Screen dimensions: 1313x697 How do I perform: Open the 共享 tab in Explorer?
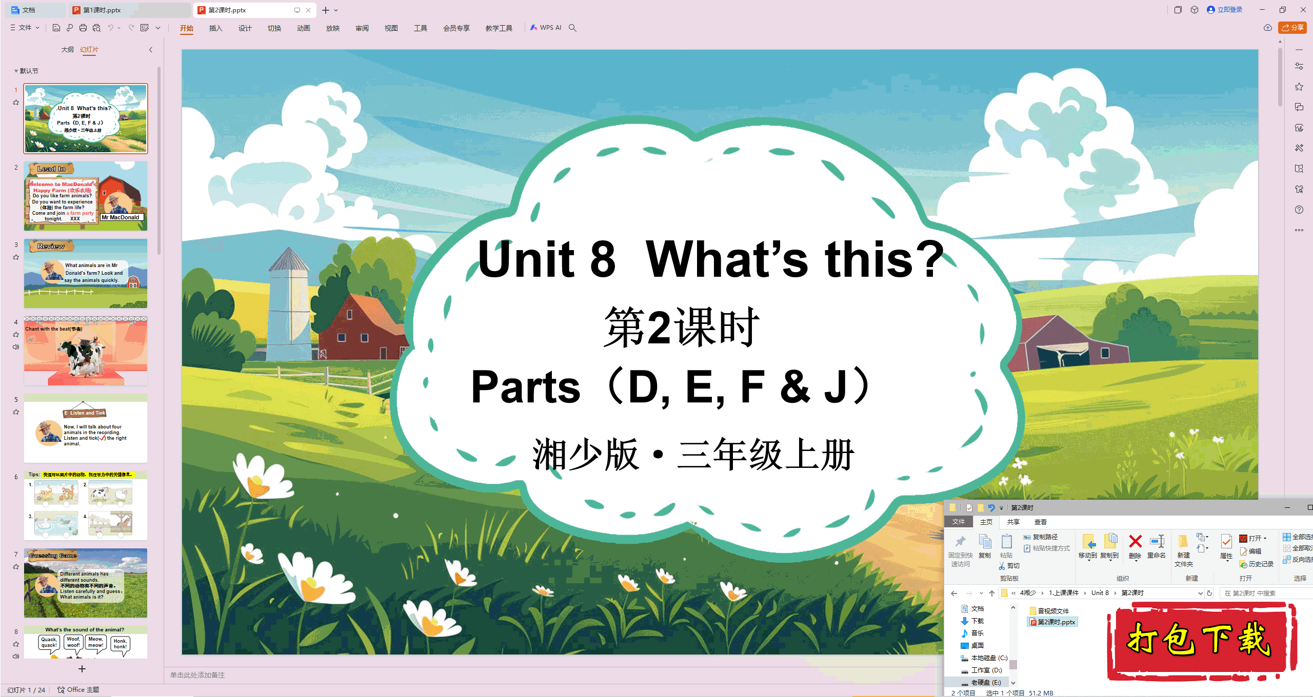coord(1013,522)
